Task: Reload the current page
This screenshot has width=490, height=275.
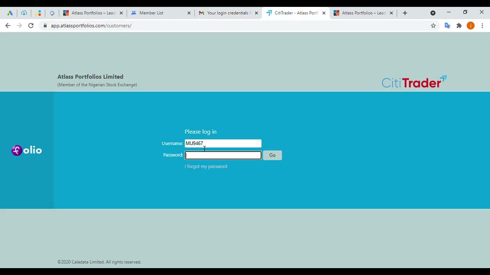Action: pos(31,26)
